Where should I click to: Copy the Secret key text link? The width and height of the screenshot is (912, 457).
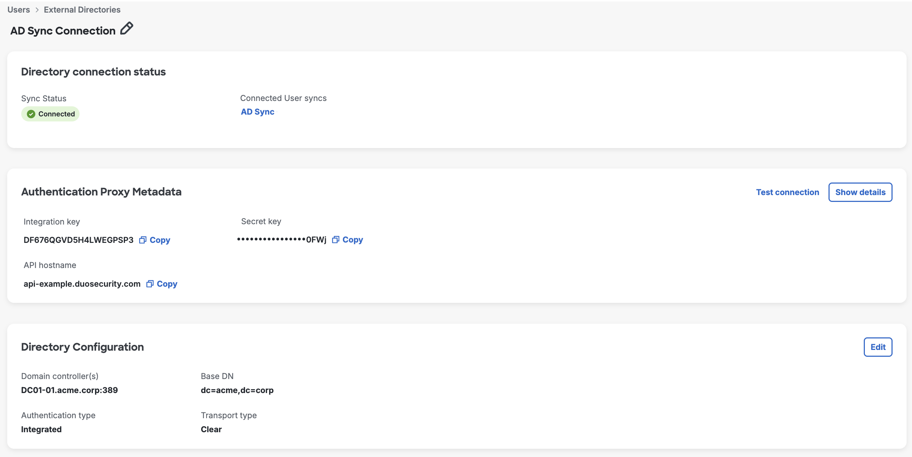(353, 240)
